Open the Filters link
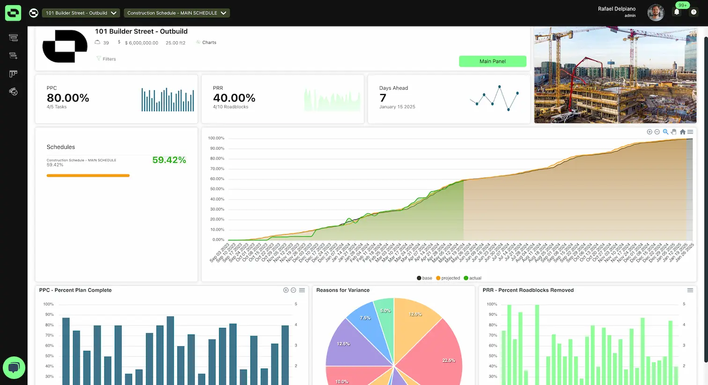708x385 pixels. click(109, 59)
